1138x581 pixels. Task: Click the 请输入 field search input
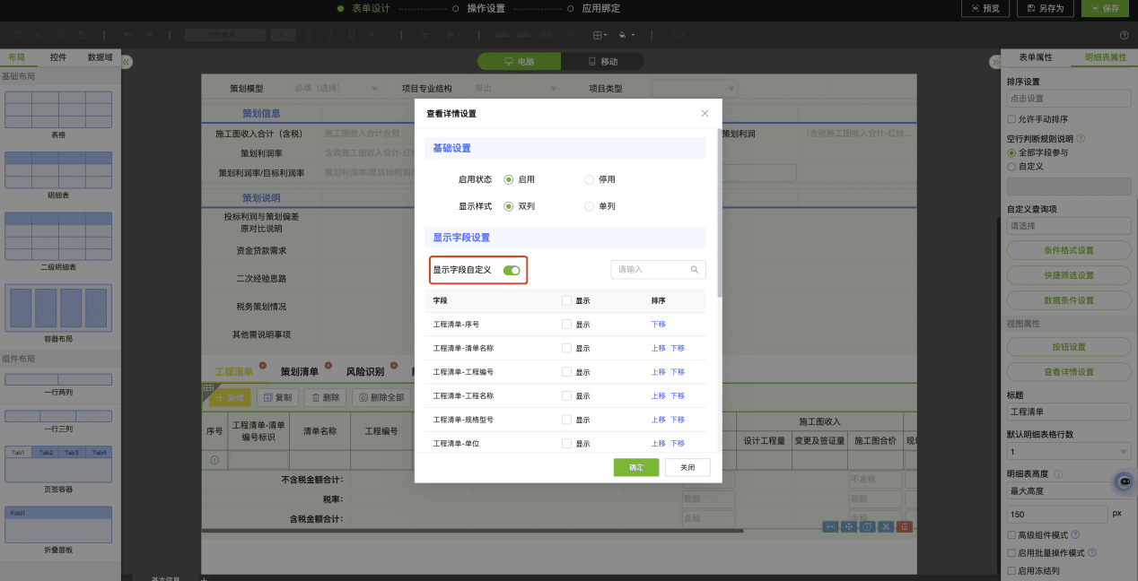[658, 269]
